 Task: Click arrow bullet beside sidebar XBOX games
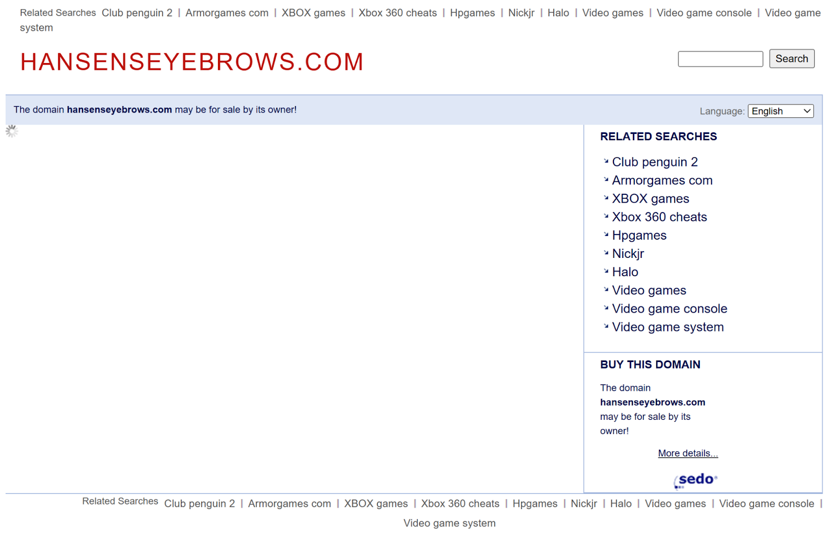pos(606,198)
